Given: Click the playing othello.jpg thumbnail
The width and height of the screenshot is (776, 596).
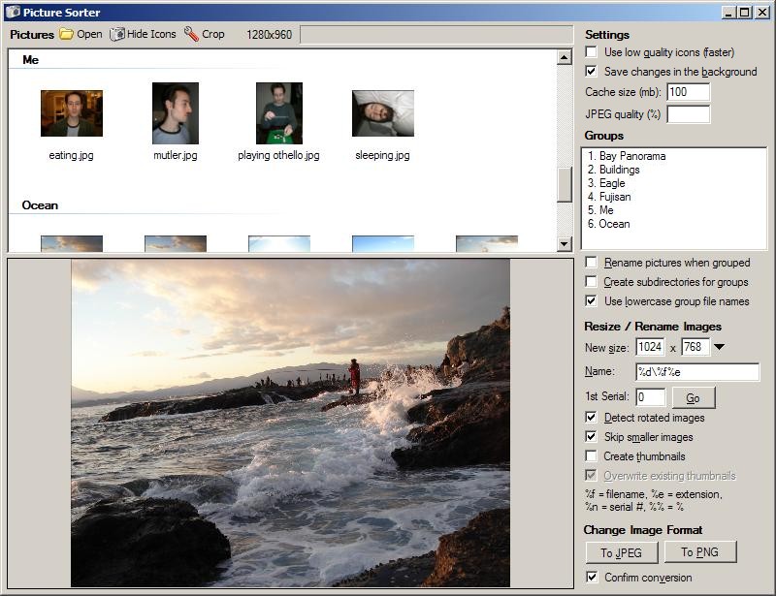Looking at the screenshot, I should 278,113.
